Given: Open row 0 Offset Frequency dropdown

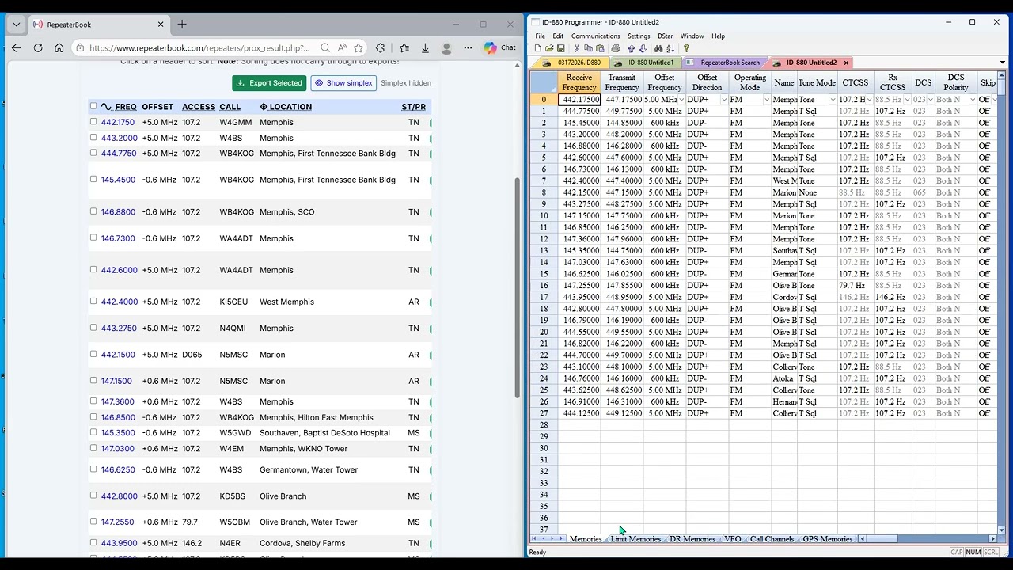Looking at the screenshot, I should point(681,100).
